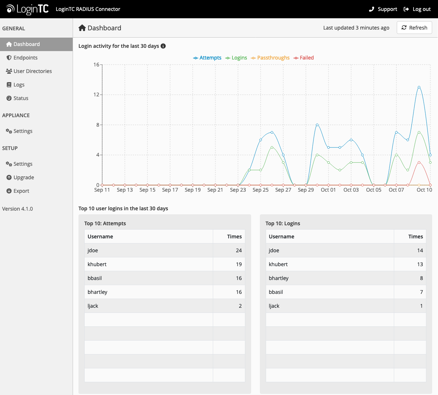
Task: Open the Appliance Settings gear icon
Action: click(8, 131)
